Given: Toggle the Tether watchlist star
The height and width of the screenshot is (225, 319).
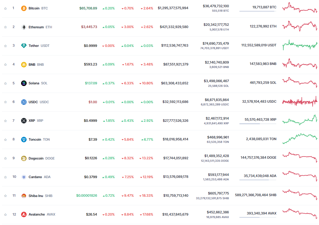Looking at the screenshot, I should point(6,46).
